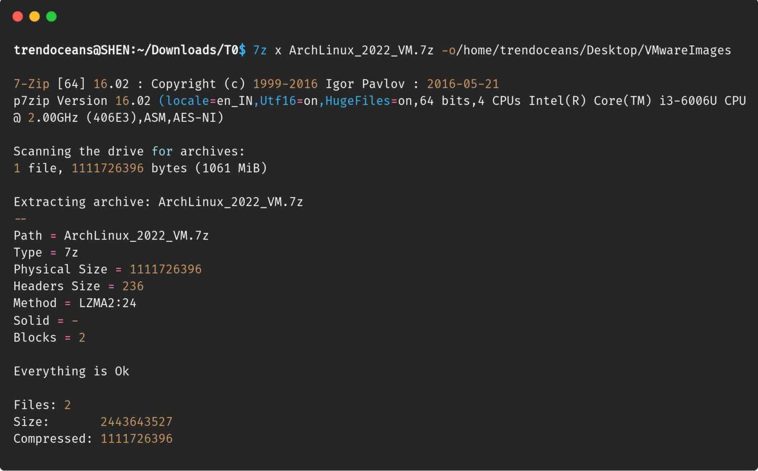Screen dimensions: 758x471
Task: Click the red close window control
Action: (x=18, y=16)
